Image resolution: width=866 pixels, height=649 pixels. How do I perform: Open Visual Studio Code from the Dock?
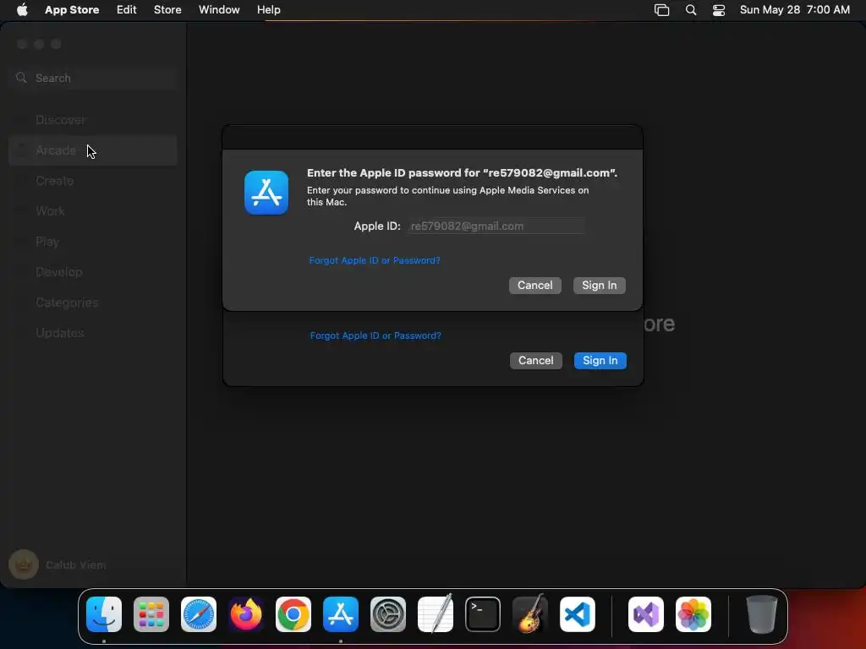[x=577, y=614]
